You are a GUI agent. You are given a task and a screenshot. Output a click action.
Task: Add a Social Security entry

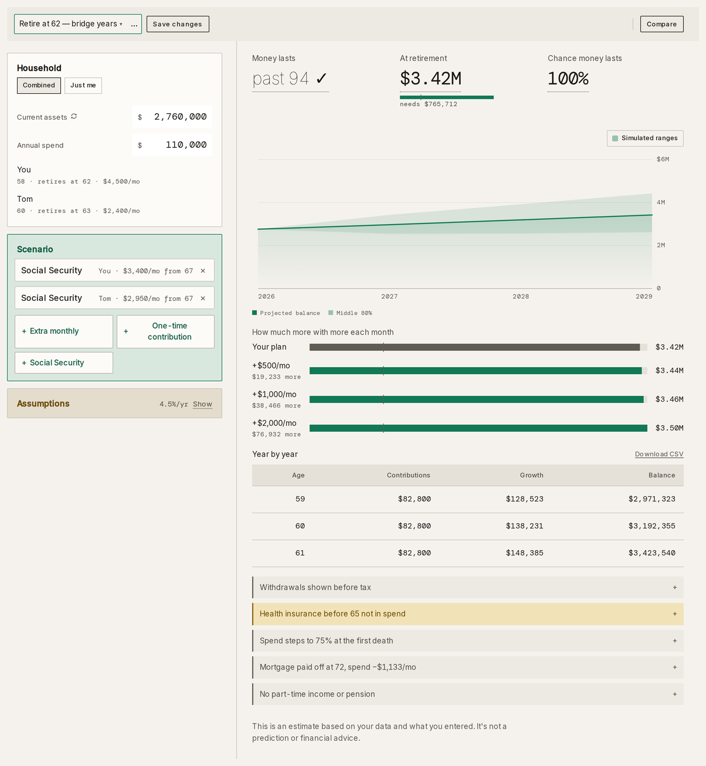pyautogui.click(x=64, y=363)
